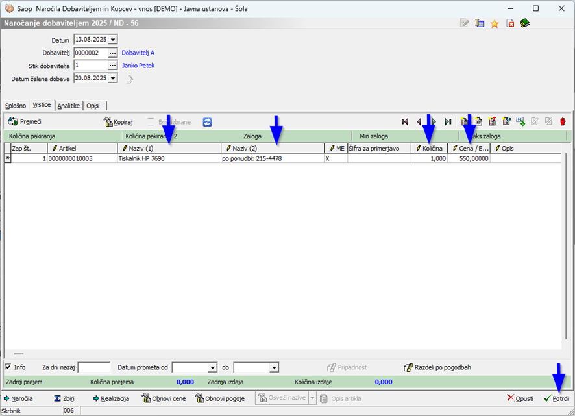Open the Janko Petek contact link
575x416 pixels.
coord(138,66)
